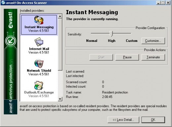Image resolution: width=172 pixels, height=127 pixels.
Task: Select the Internet Mail provider icon
Action: 39,42
